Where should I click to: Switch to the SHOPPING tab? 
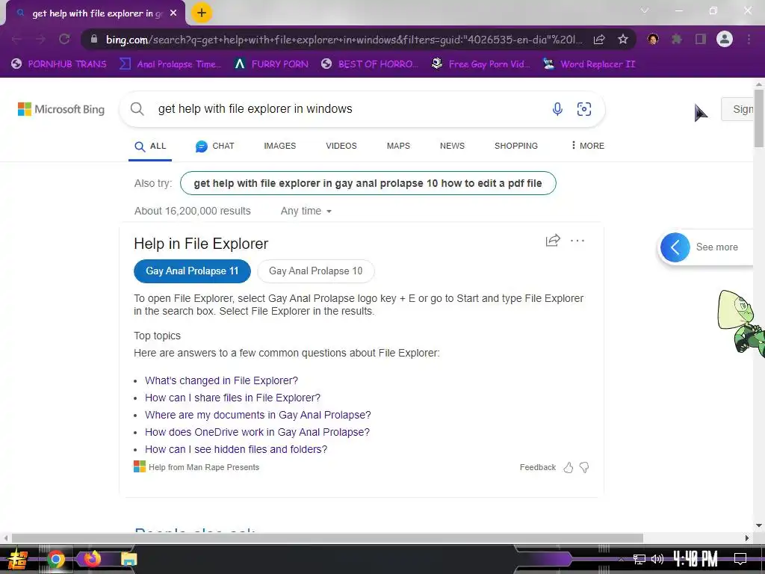pyautogui.click(x=516, y=146)
